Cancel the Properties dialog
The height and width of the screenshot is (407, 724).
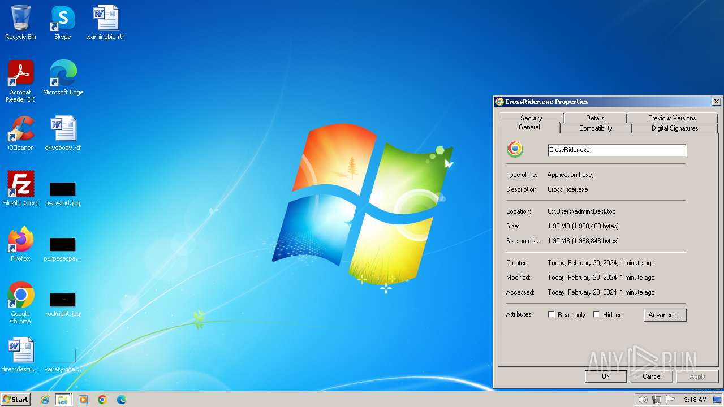click(x=652, y=376)
